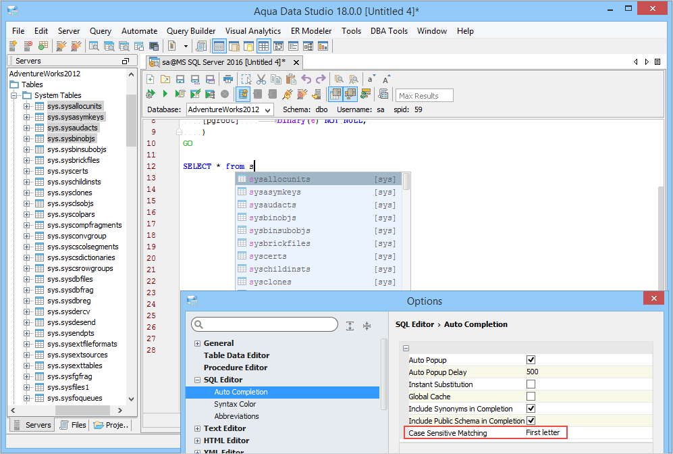
Task: Check the Global Cache option
Action: point(531,397)
